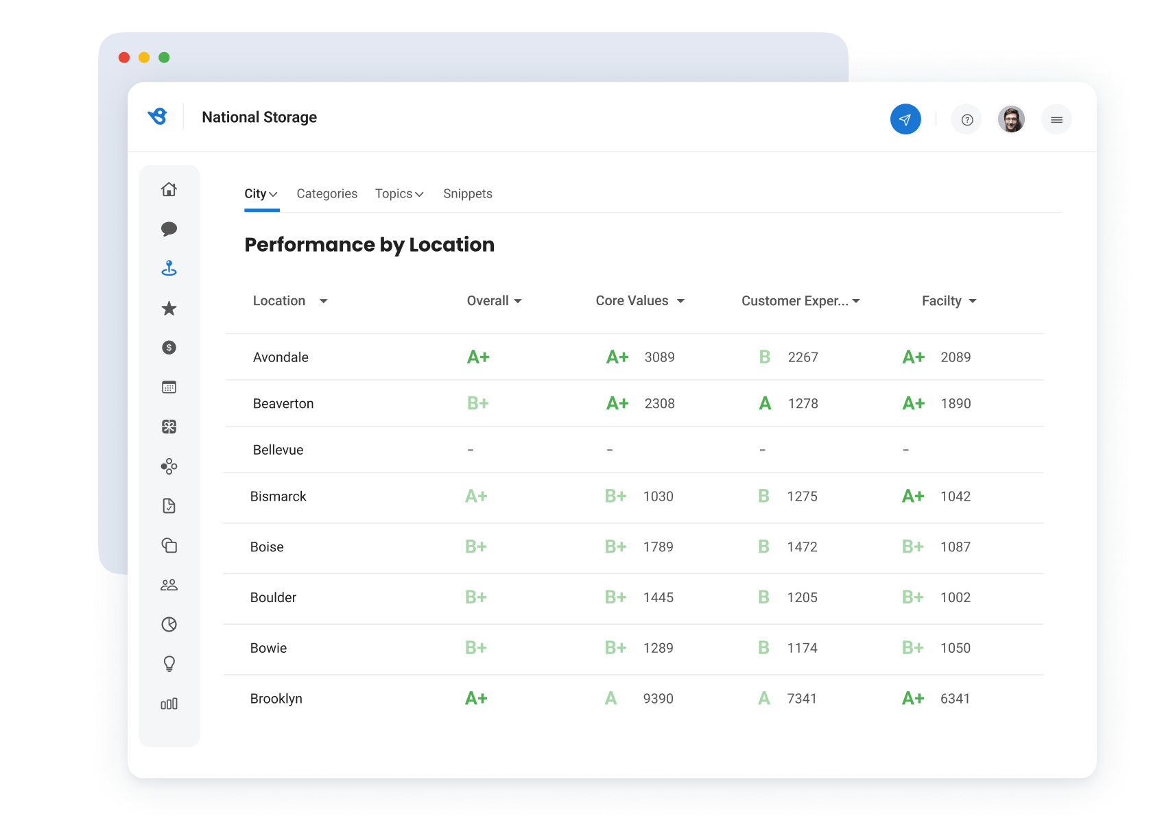Select the Avondale location row

coord(634,357)
